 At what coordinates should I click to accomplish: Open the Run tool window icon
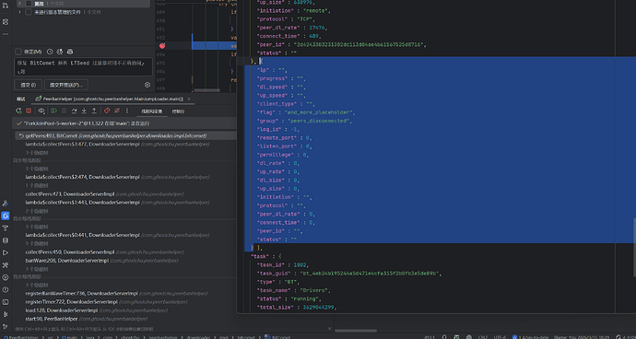tap(6, 252)
